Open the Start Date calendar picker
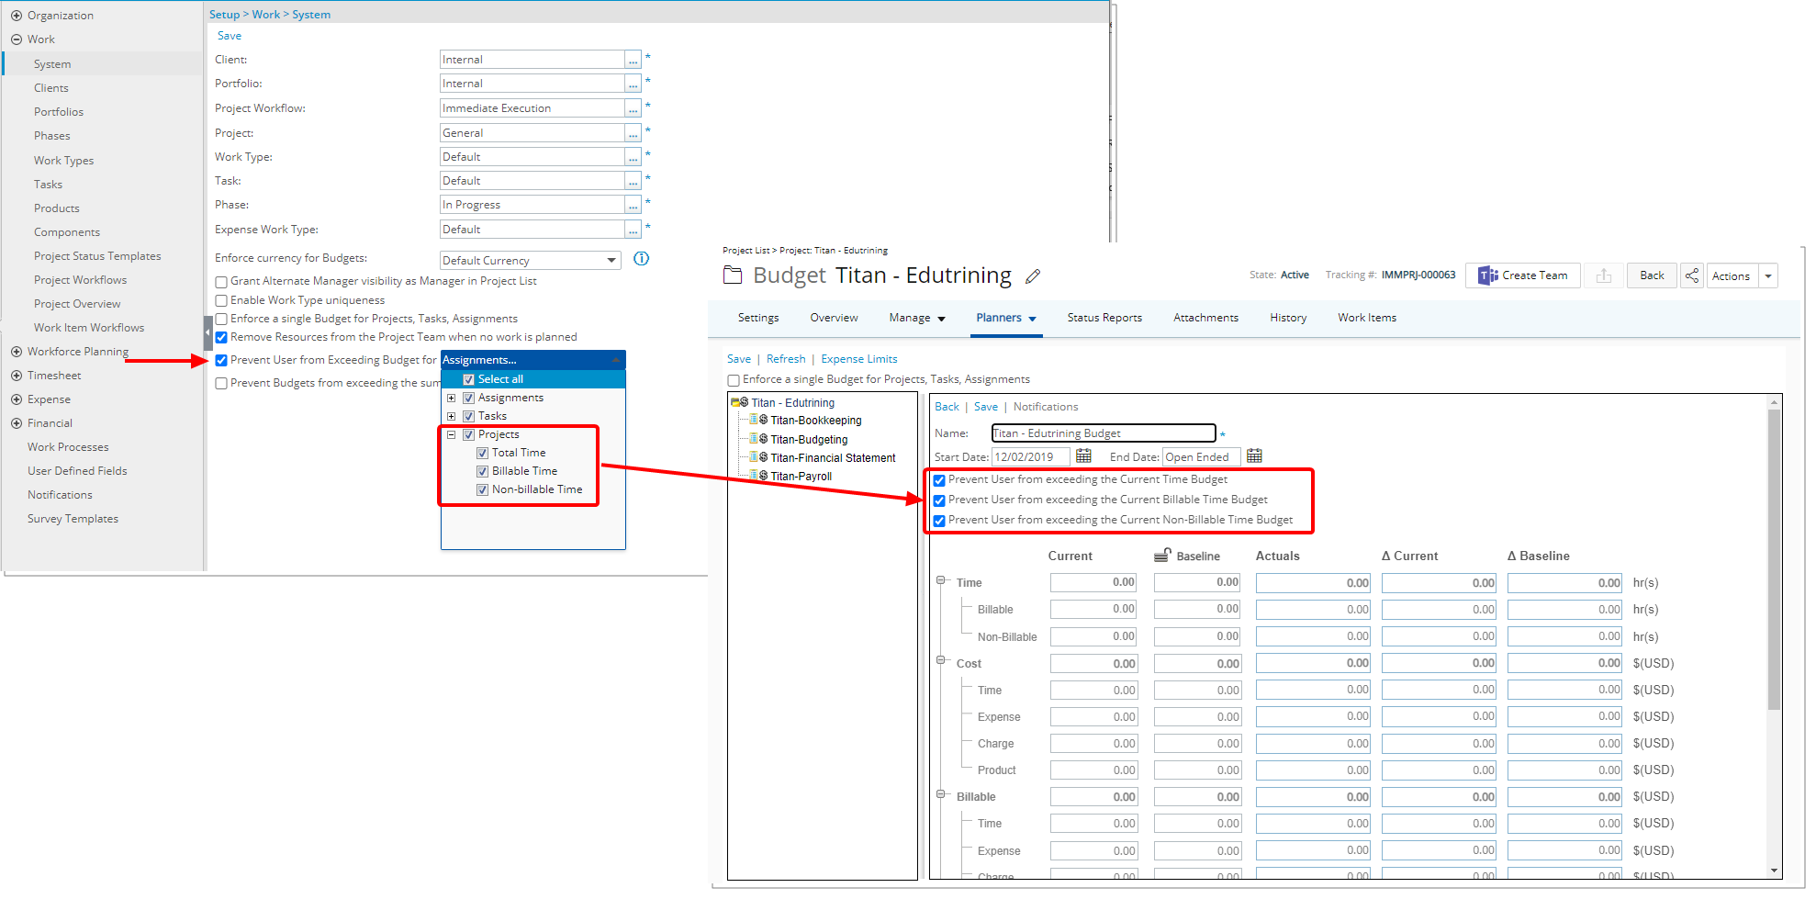Image resolution: width=1816 pixels, height=899 pixels. [1083, 456]
